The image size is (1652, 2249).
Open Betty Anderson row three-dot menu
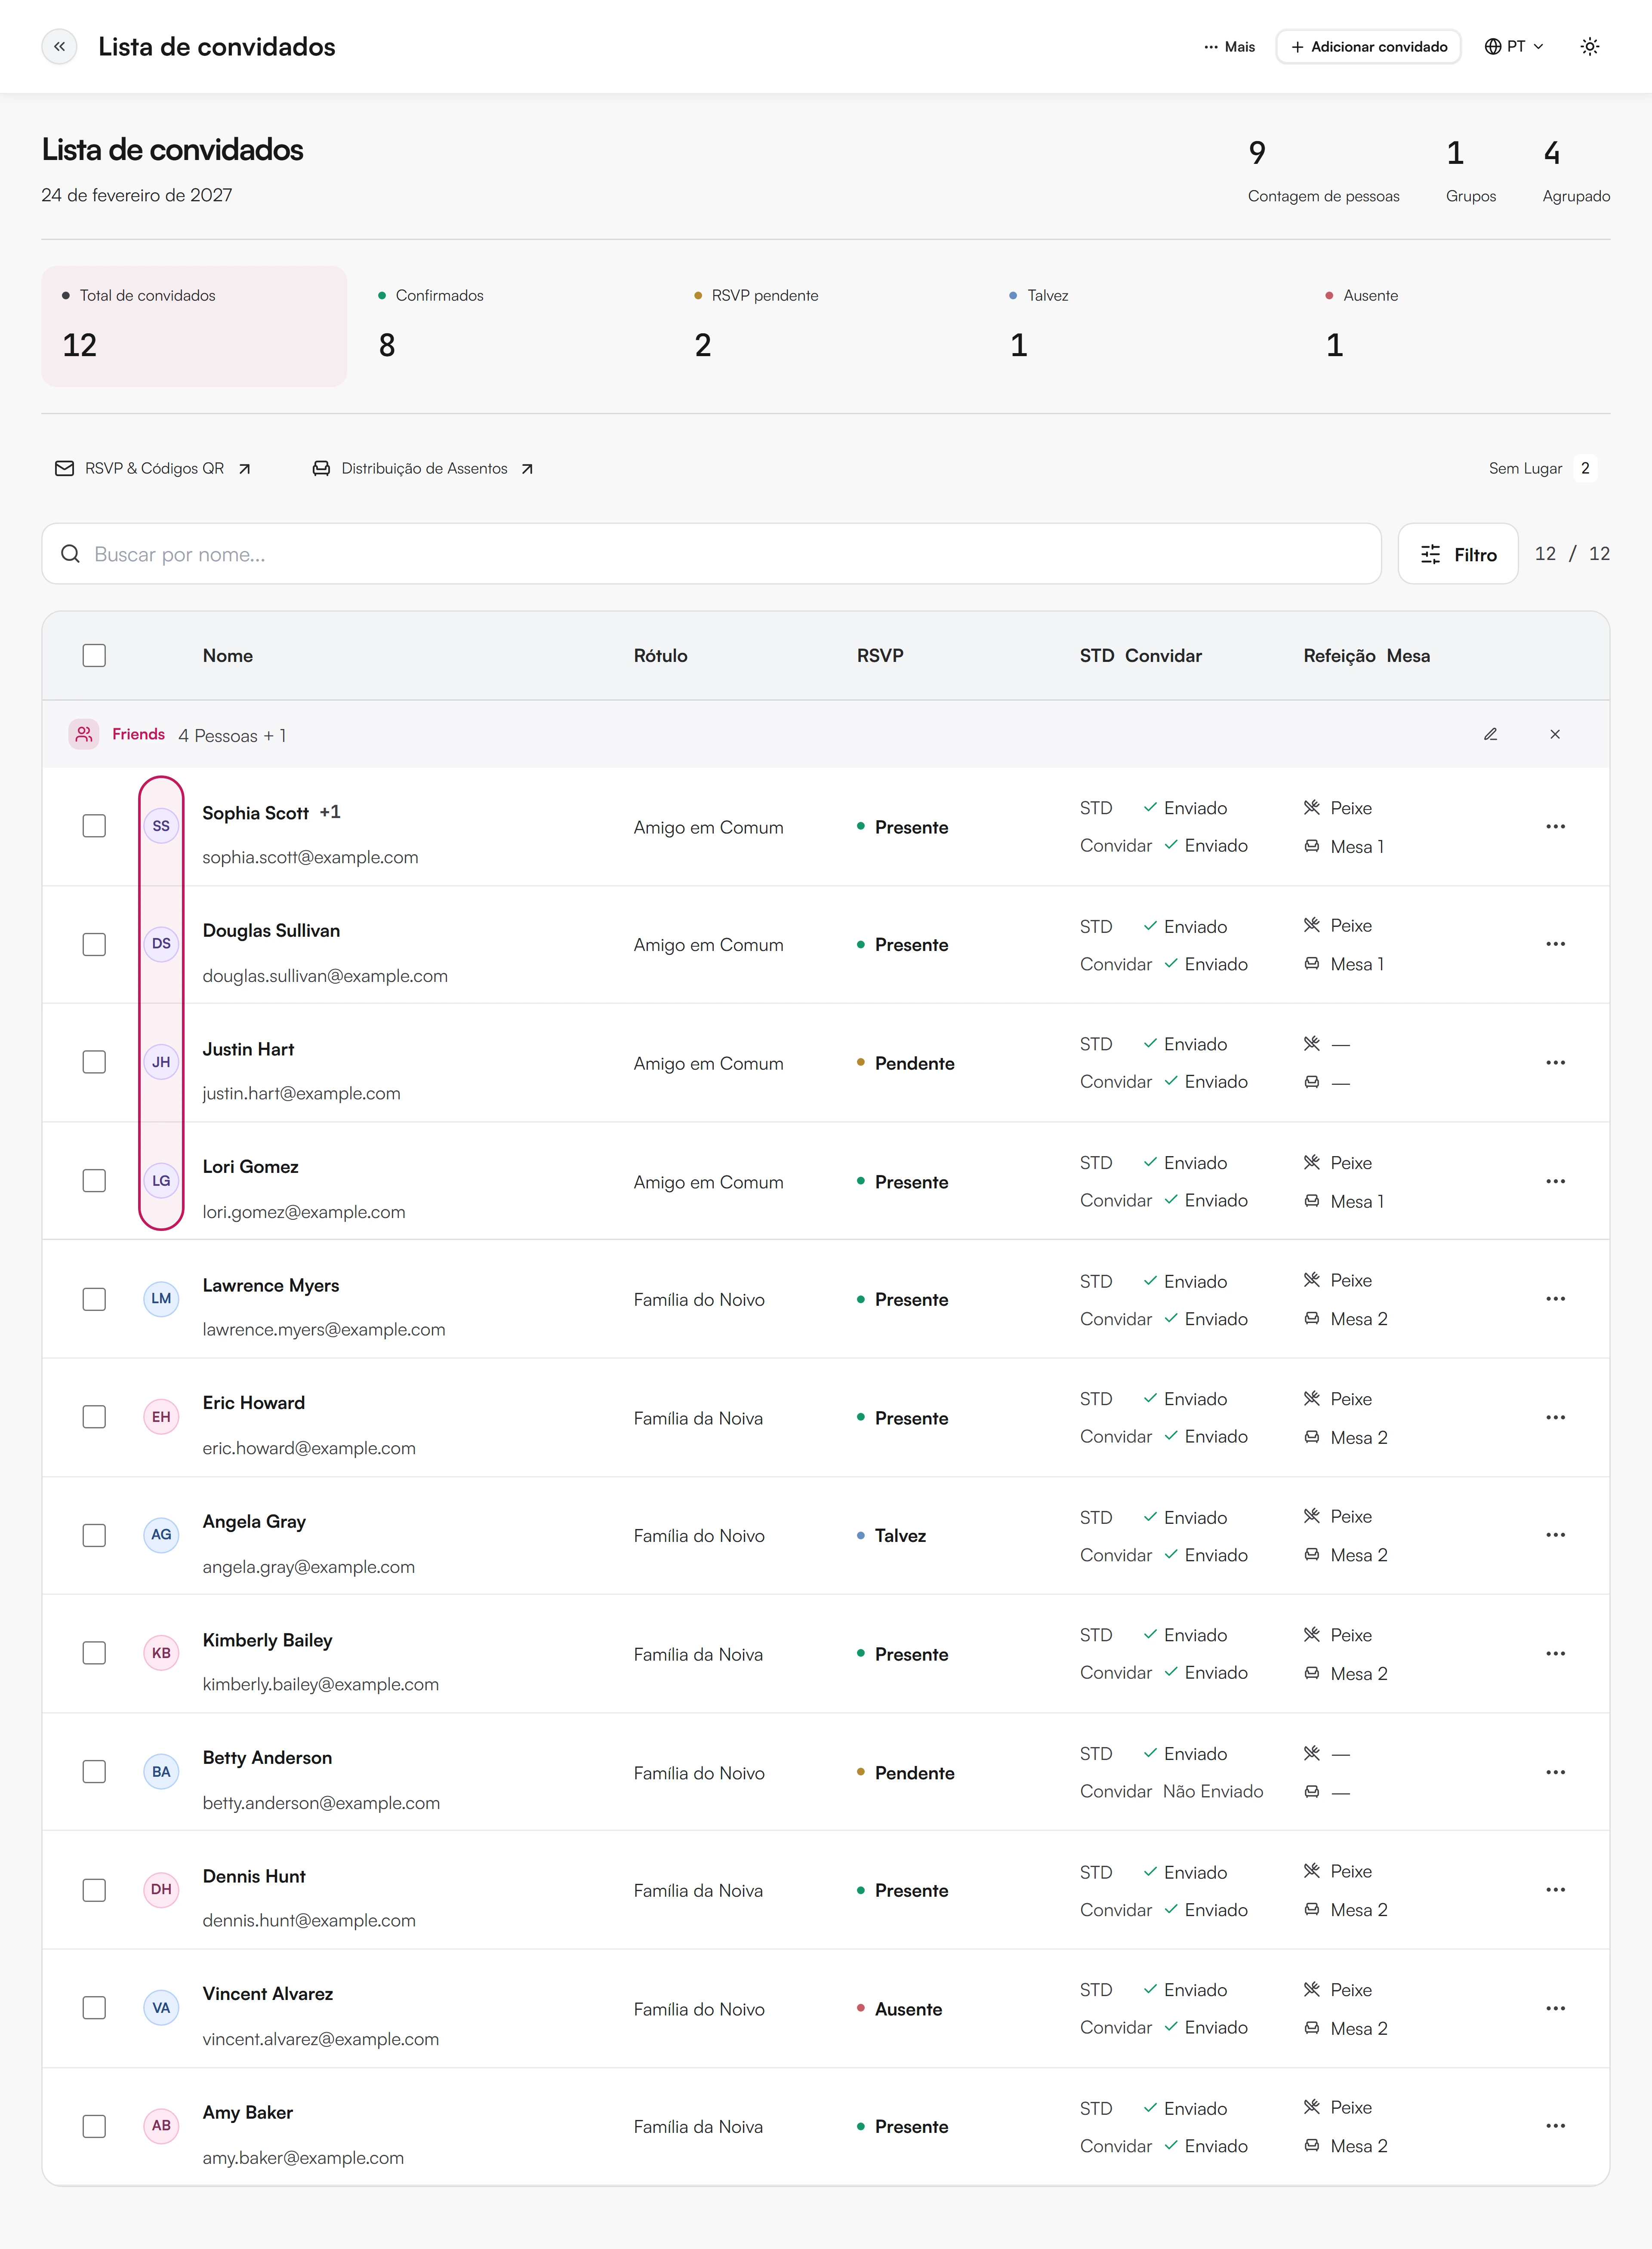click(x=1555, y=1771)
